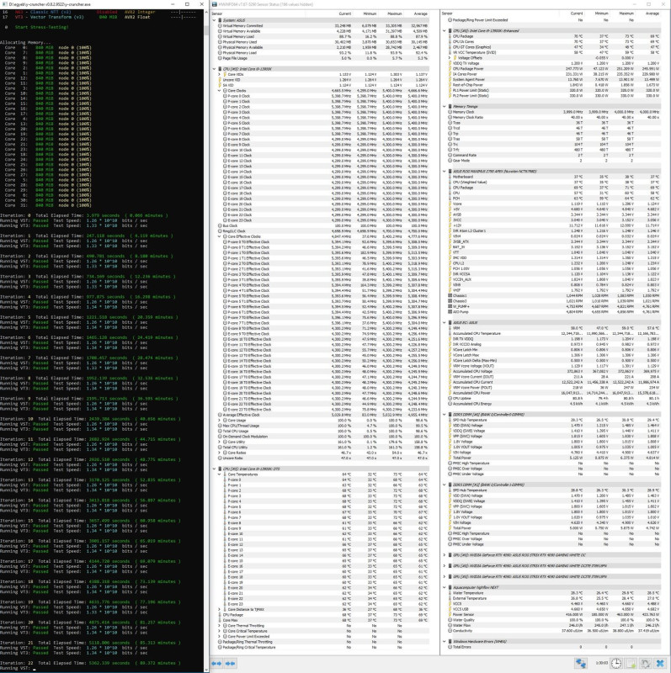Collapse the CPU [#0] Intel Core i9-13900K group
671x673 pixels.
pos(215,69)
